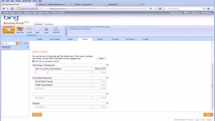
Task: Remove Mediacurb with its X icon
Action: pyautogui.click(x=28, y=47)
